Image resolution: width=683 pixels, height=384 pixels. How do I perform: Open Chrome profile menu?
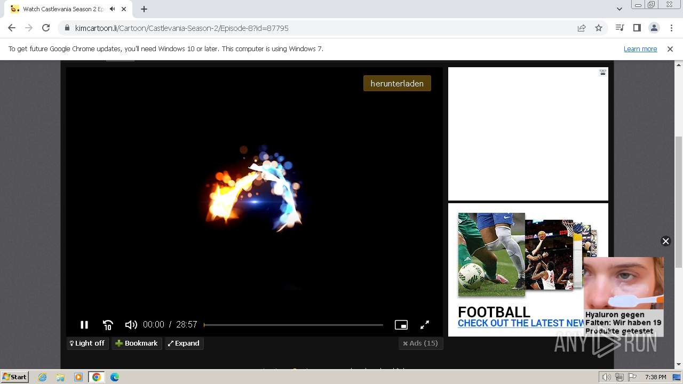pyautogui.click(x=654, y=28)
